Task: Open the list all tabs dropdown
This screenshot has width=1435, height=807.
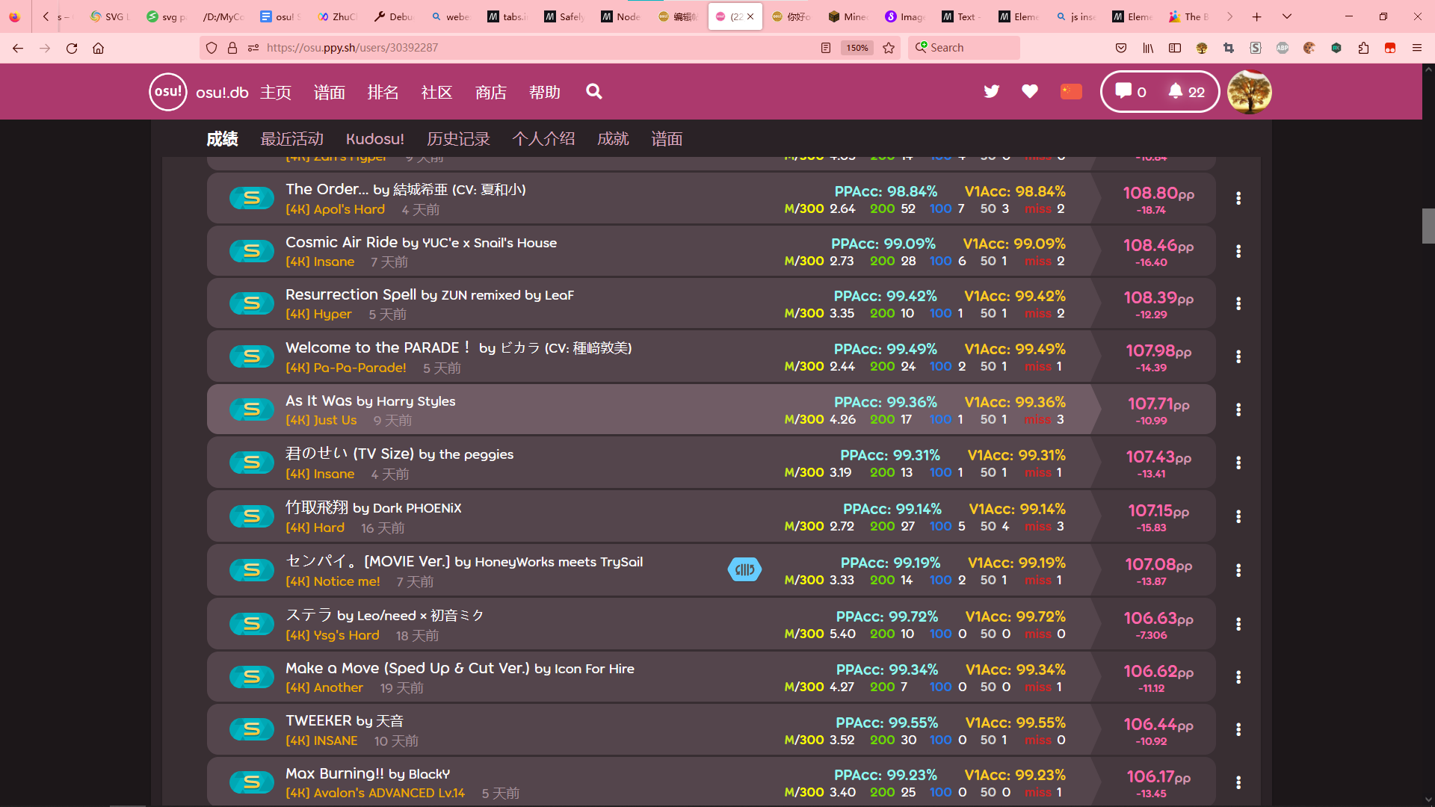Action: tap(1287, 16)
